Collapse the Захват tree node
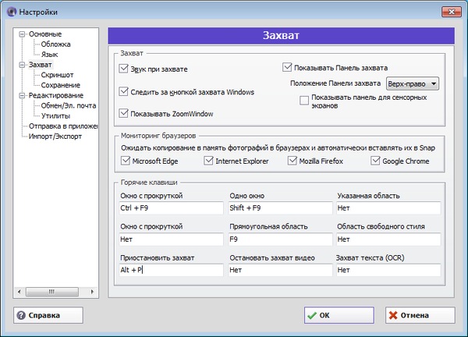The height and width of the screenshot is (337, 468). click(x=22, y=65)
